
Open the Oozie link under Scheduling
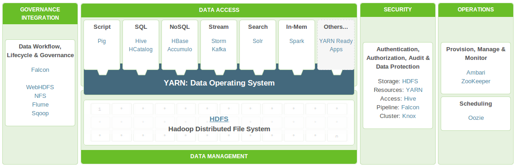(x=476, y=118)
